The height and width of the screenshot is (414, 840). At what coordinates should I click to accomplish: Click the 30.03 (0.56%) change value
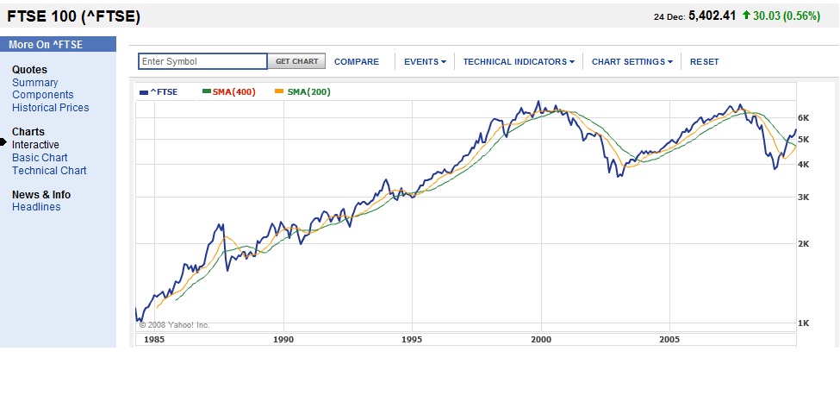(787, 16)
